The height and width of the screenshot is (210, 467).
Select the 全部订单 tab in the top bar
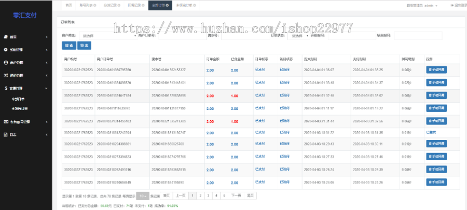click(160, 5)
